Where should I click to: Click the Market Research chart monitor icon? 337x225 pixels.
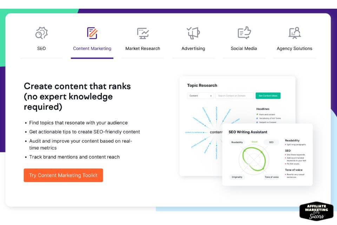tap(143, 33)
